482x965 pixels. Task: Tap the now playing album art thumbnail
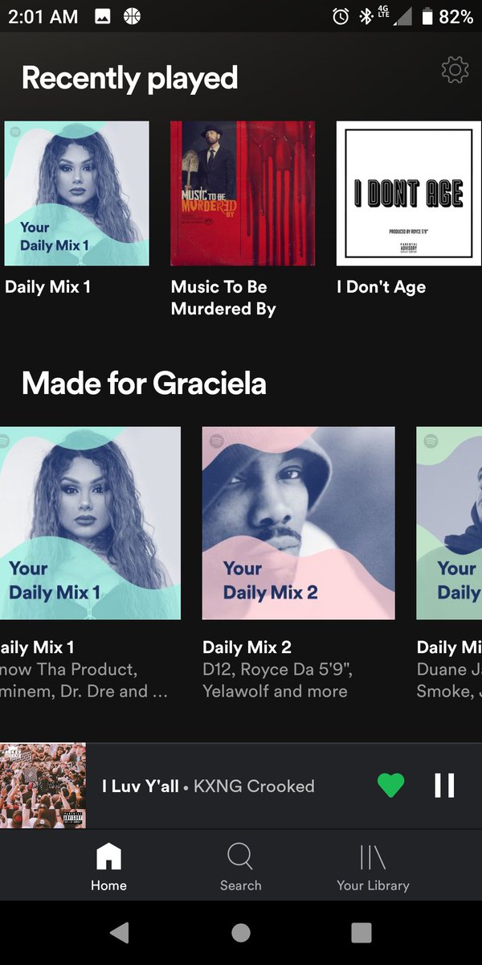[x=43, y=785]
